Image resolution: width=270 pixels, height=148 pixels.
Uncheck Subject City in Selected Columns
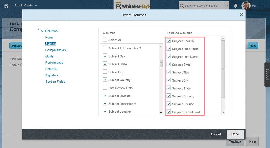coord(169,80)
